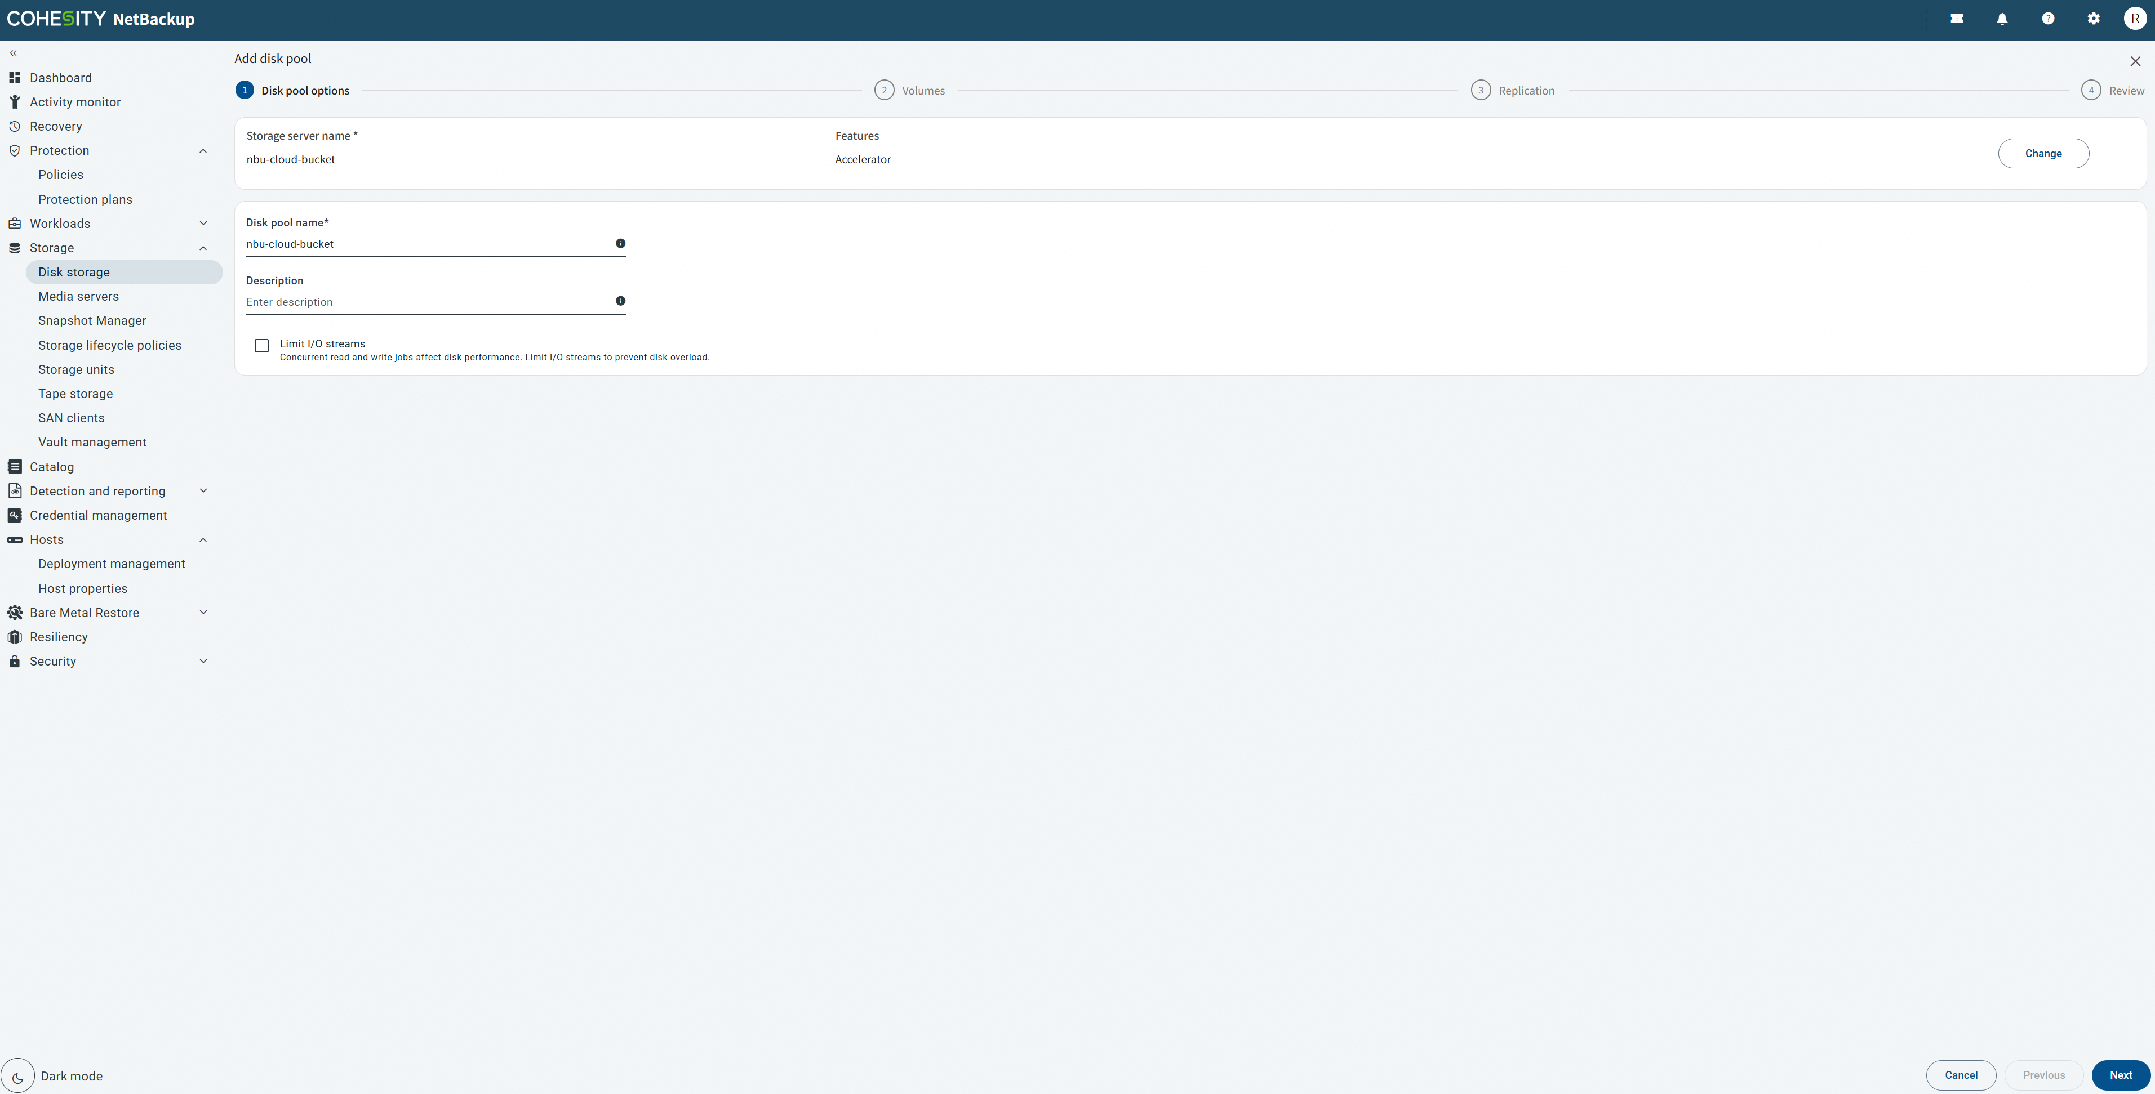
Task: Click the Detection and reporting icon
Action: [14, 490]
